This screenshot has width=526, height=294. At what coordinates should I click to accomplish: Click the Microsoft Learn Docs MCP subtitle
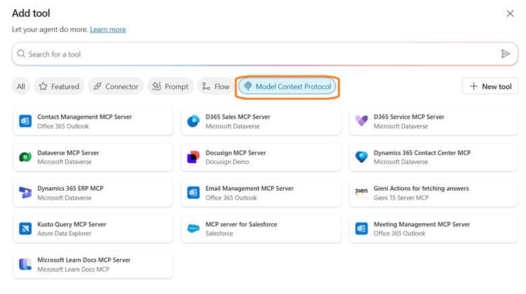(x=73, y=269)
